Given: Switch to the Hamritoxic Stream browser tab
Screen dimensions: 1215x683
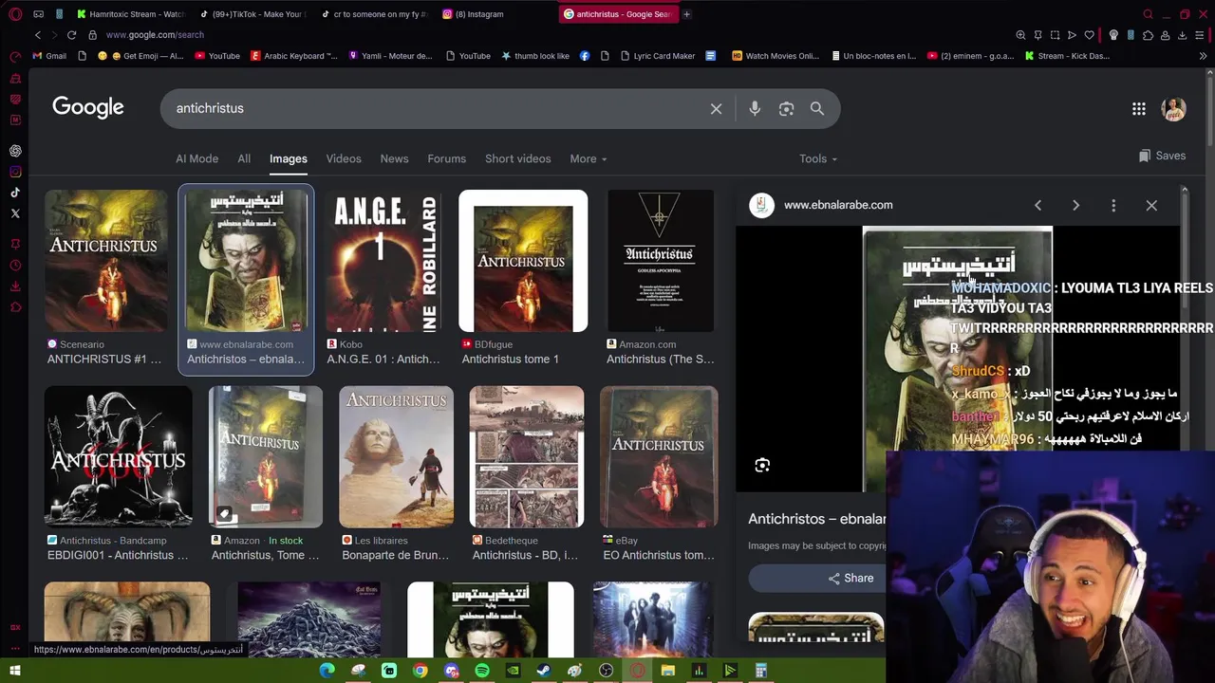Looking at the screenshot, I should (130, 14).
